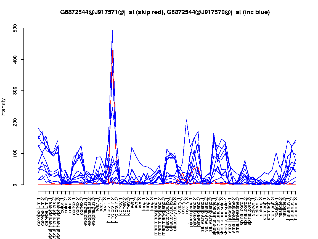
Task: Click the blue peak above ovary.3
Action: (186, 120)
